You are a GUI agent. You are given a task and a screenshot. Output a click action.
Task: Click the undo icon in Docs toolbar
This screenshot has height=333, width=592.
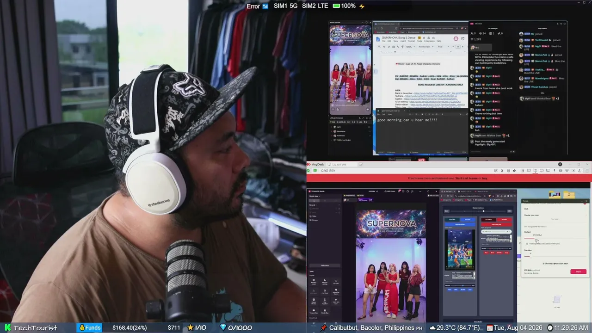(x=385, y=47)
